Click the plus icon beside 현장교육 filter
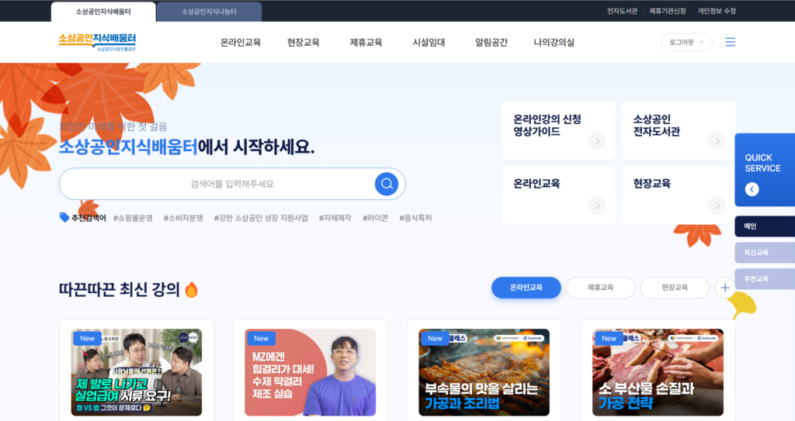 coord(725,288)
